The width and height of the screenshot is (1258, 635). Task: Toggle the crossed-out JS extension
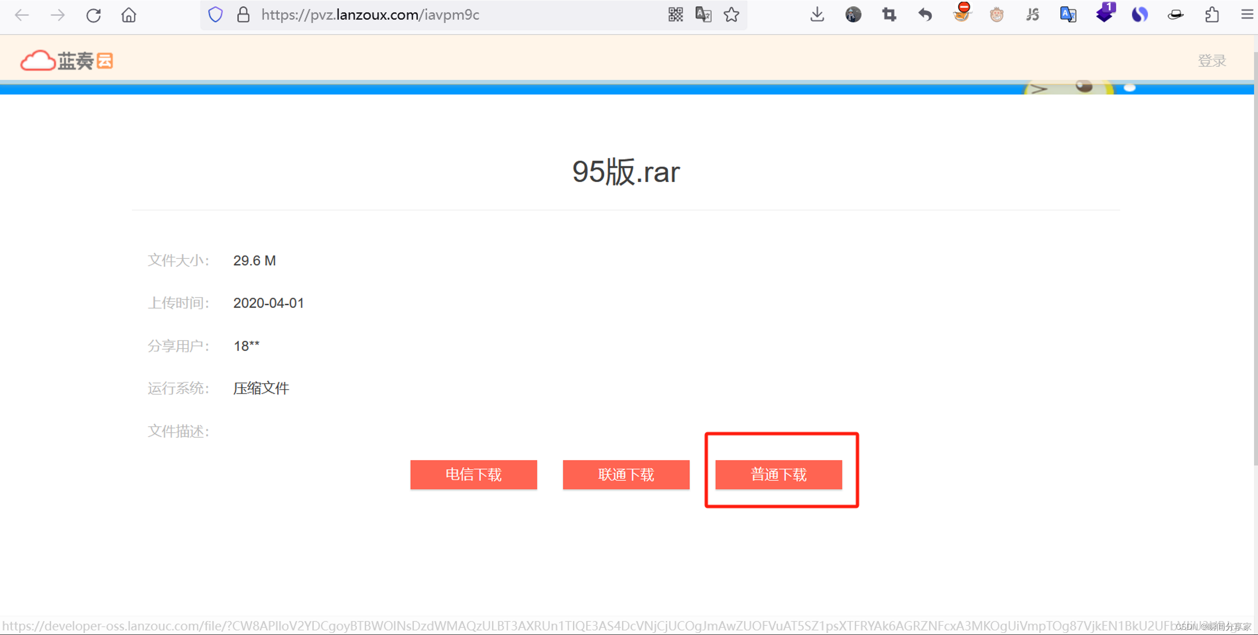pyautogui.click(x=1033, y=15)
